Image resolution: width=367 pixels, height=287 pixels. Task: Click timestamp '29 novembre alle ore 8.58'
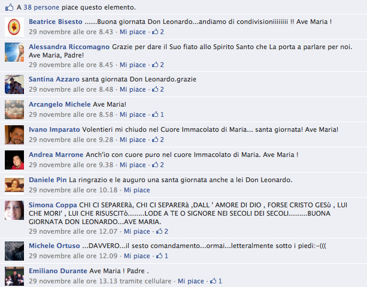(71, 114)
